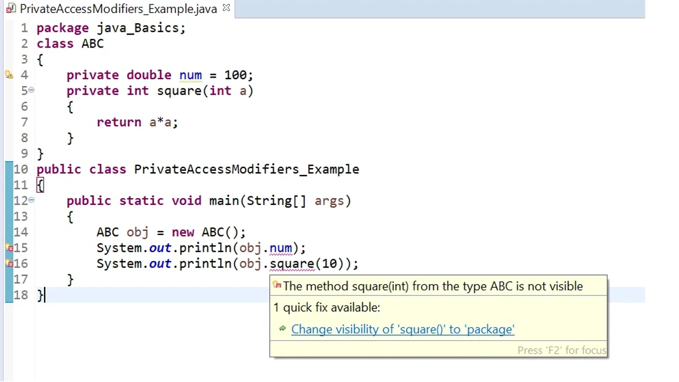Click the error icon in the tooltip

(x=277, y=285)
